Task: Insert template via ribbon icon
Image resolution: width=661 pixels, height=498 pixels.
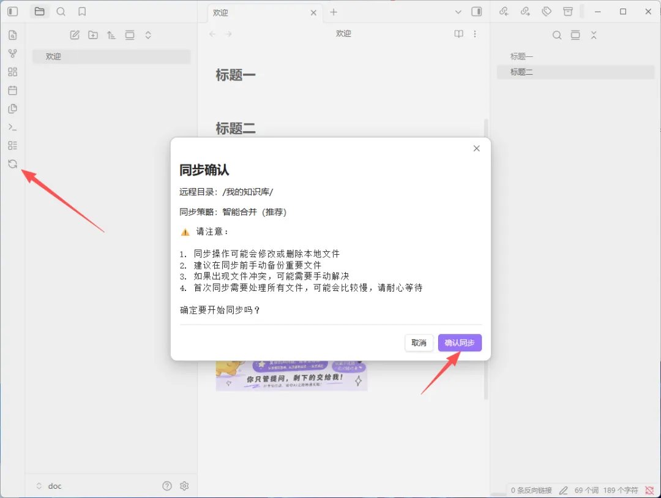Action: coord(13,108)
